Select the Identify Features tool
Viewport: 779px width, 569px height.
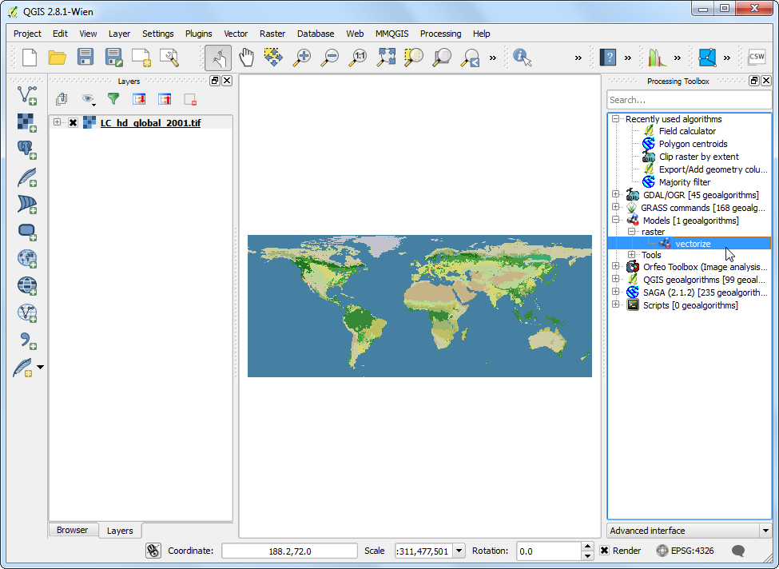pyautogui.click(x=523, y=58)
